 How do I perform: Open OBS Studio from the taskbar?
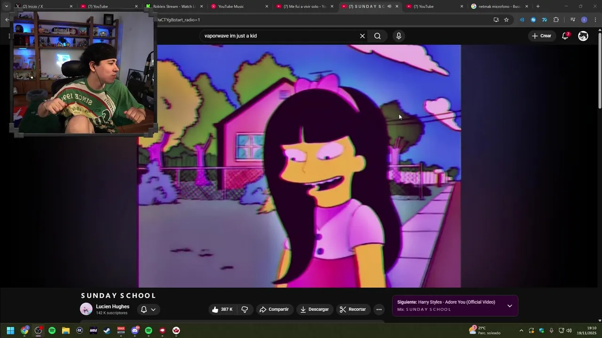coord(38,330)
